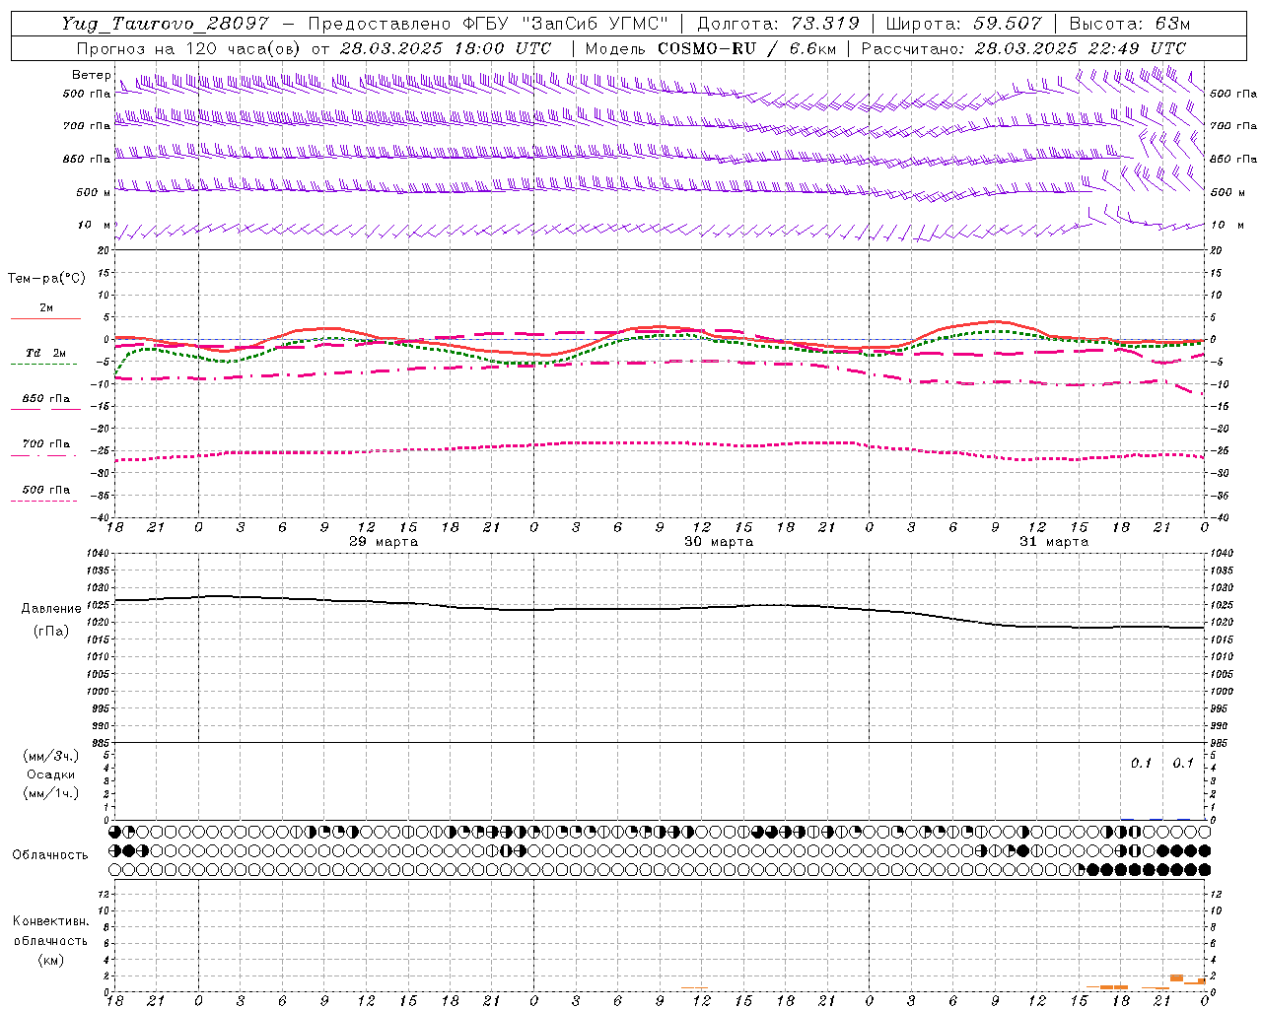This screenshot has height=1009, width=1262.
Task: Click the Высота: 63м value
Action: (1130, 24)
